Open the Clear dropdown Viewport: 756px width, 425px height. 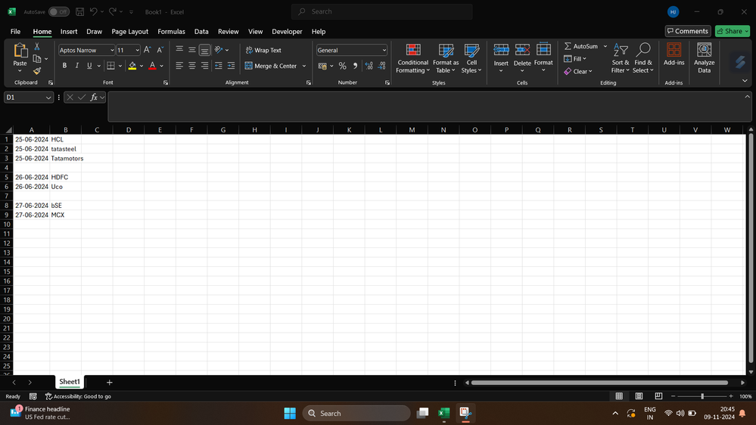click(577, 71)
